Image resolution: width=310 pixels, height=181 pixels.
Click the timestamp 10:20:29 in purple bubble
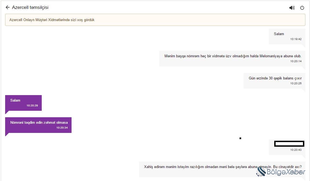[x=32, y=105]
